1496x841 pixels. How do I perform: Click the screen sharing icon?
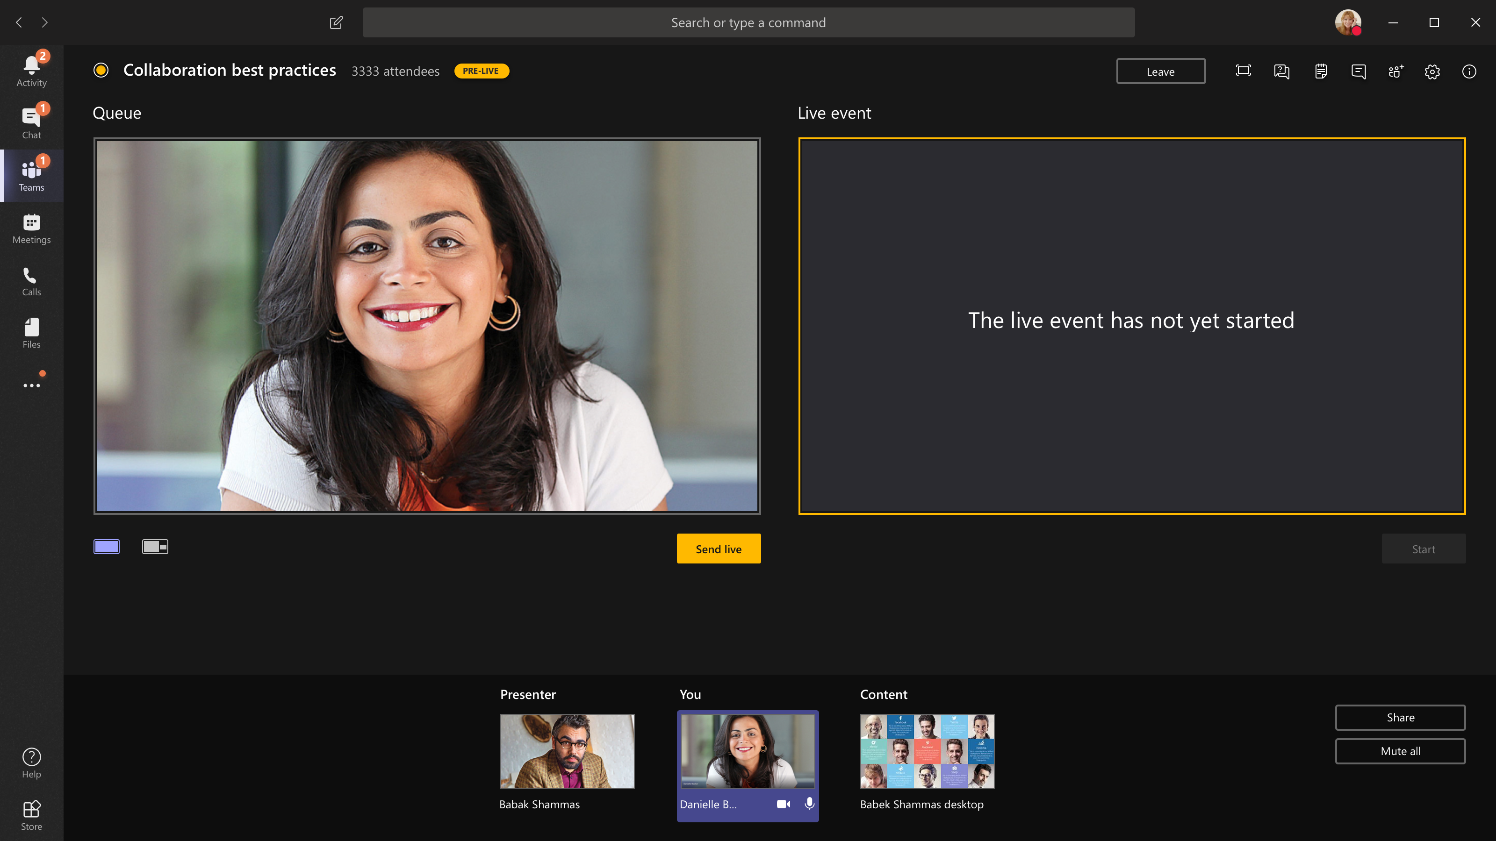(x=1243, y=71)
